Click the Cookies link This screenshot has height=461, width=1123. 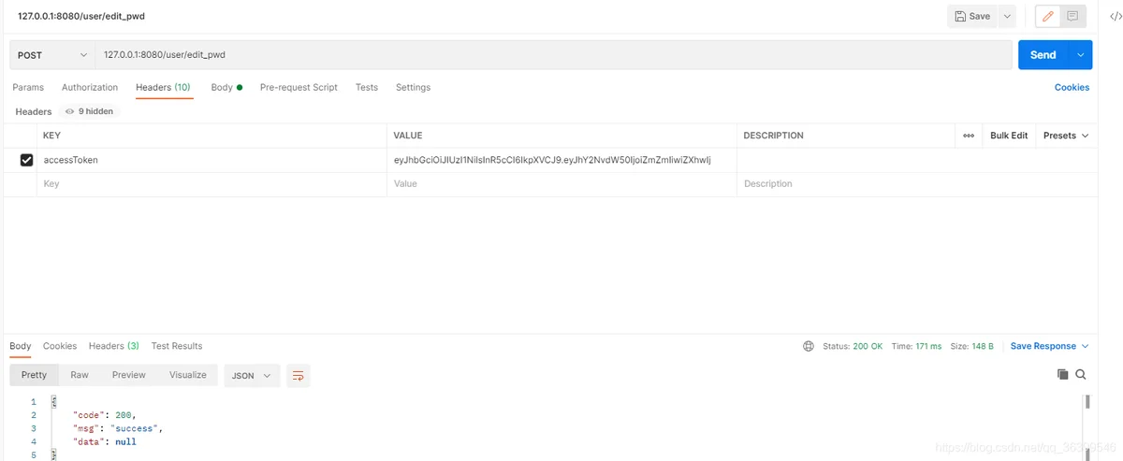(1072, 87)
